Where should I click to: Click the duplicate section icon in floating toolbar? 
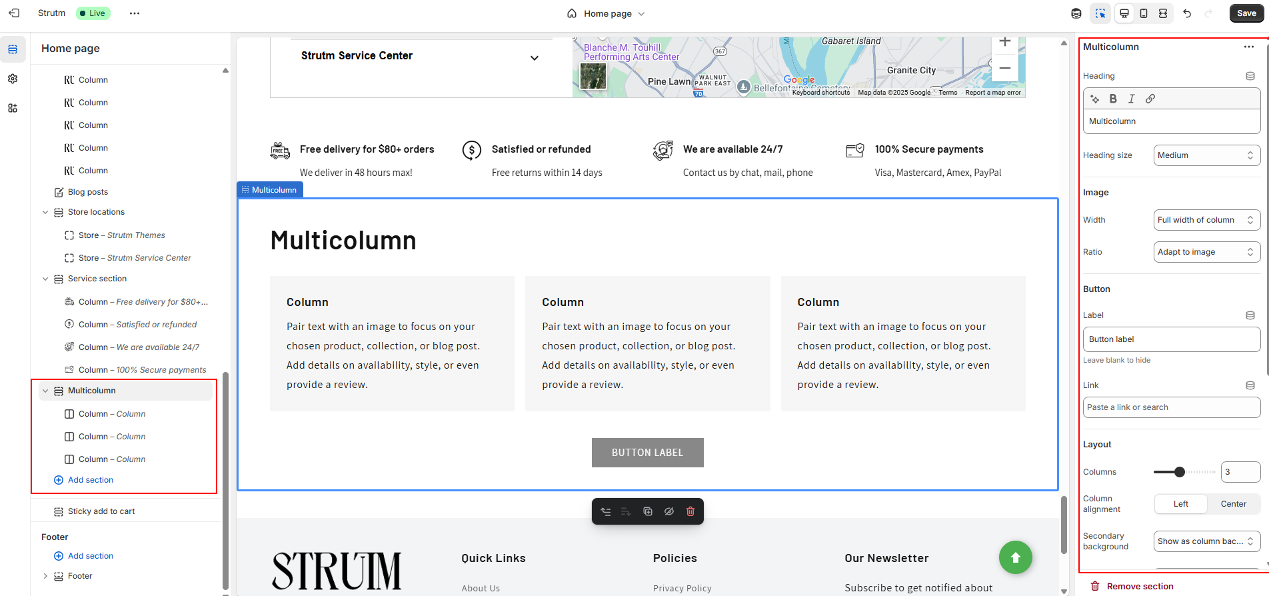coord(648,511)
